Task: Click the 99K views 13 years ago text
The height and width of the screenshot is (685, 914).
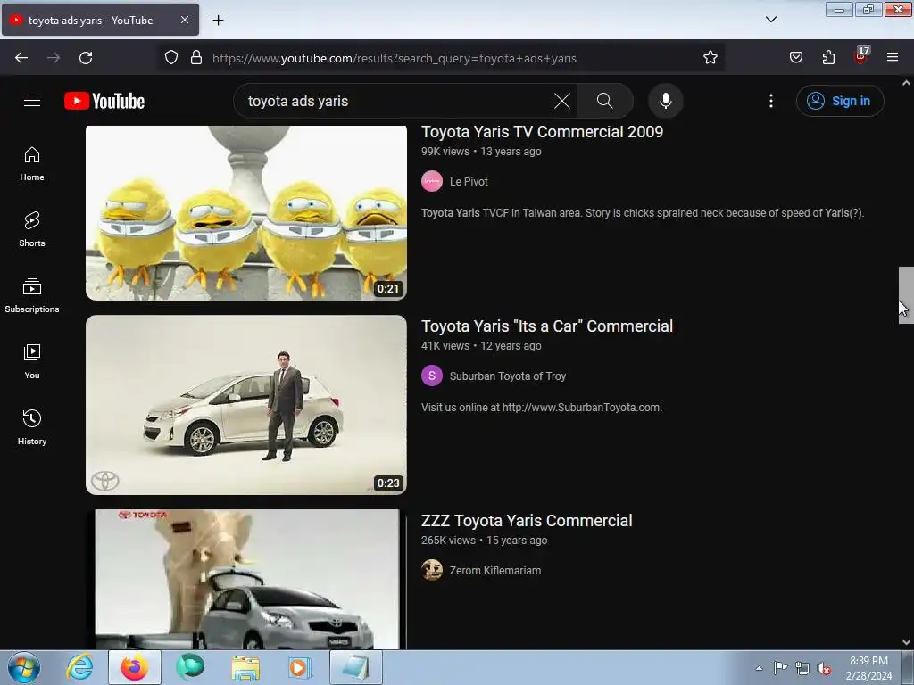Action: [481, 152]
